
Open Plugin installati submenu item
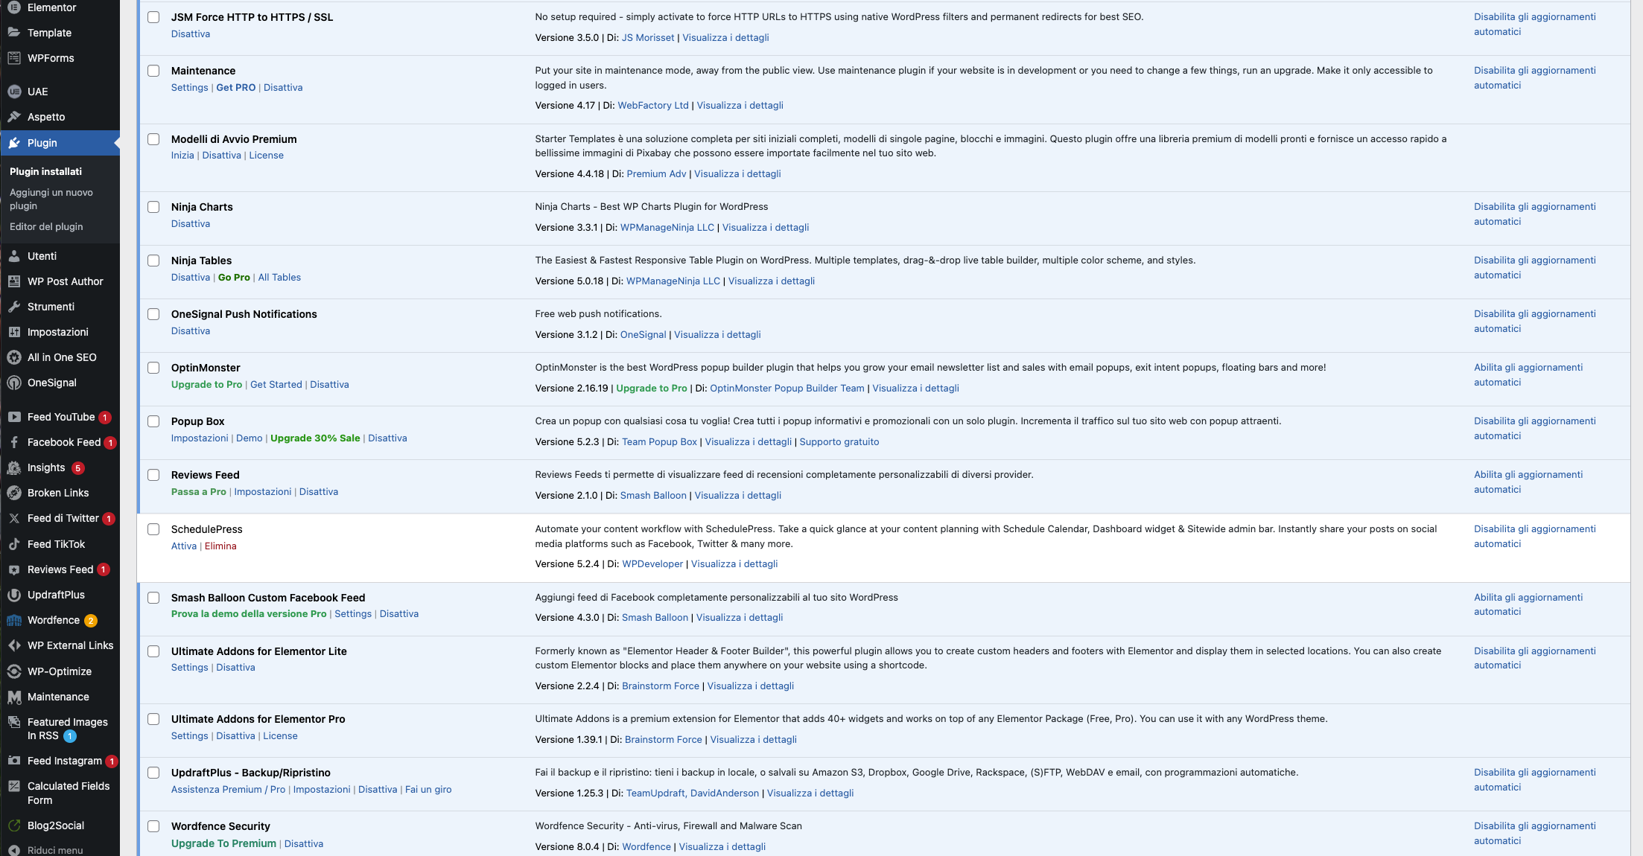[45, 171]
